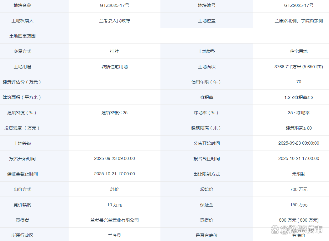Click the 兰考县兴兰置业有限公司 winner name
This screenshot has height=241, width=329.
pos(114,220)
